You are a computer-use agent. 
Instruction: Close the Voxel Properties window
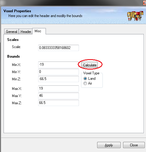click(x=145, y=3)
